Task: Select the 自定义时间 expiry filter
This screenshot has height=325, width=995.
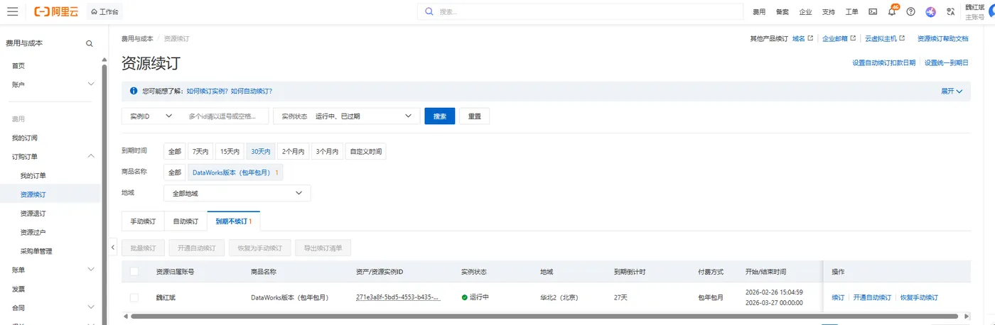Action: [x=365, y=151]
